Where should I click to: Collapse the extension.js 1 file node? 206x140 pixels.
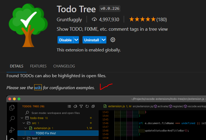[26, 128]
